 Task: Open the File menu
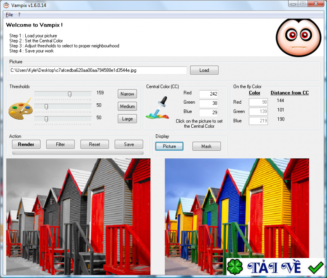tap(9, 15)
